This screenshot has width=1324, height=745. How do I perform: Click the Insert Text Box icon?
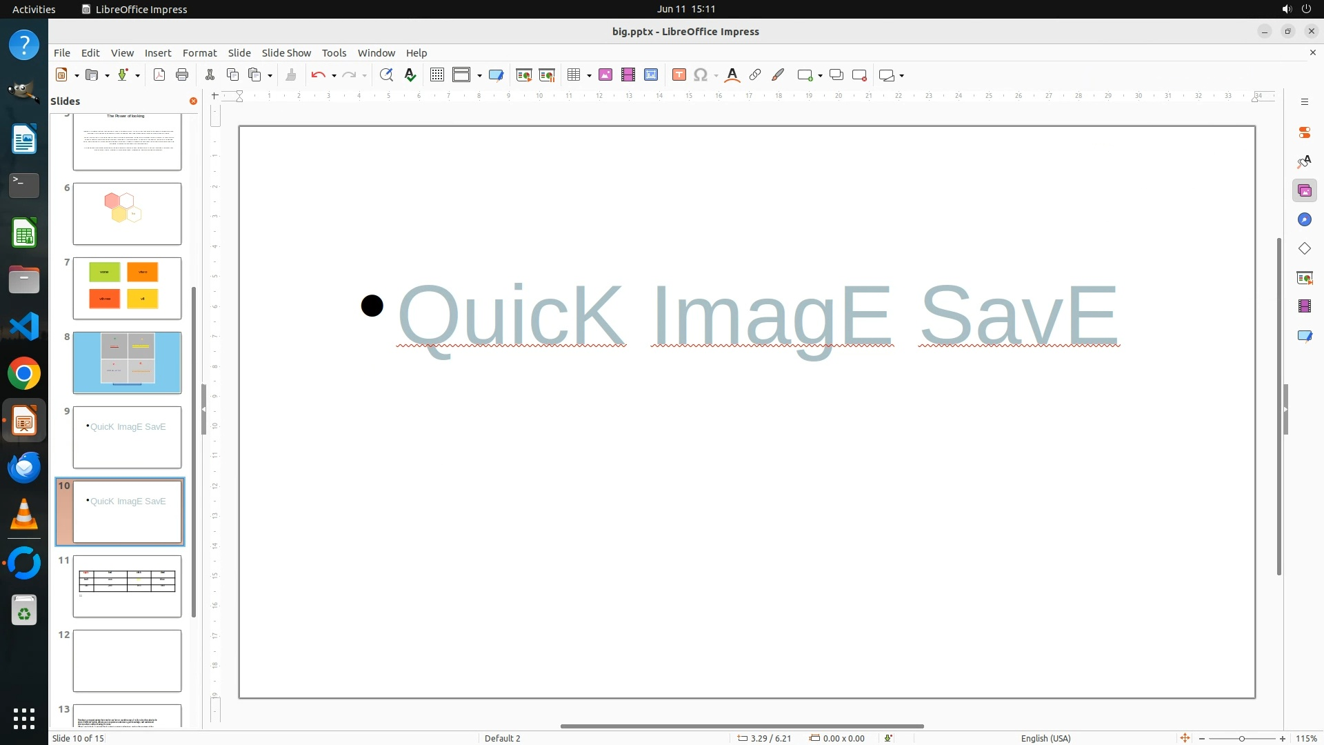click(x=679, y=75)
